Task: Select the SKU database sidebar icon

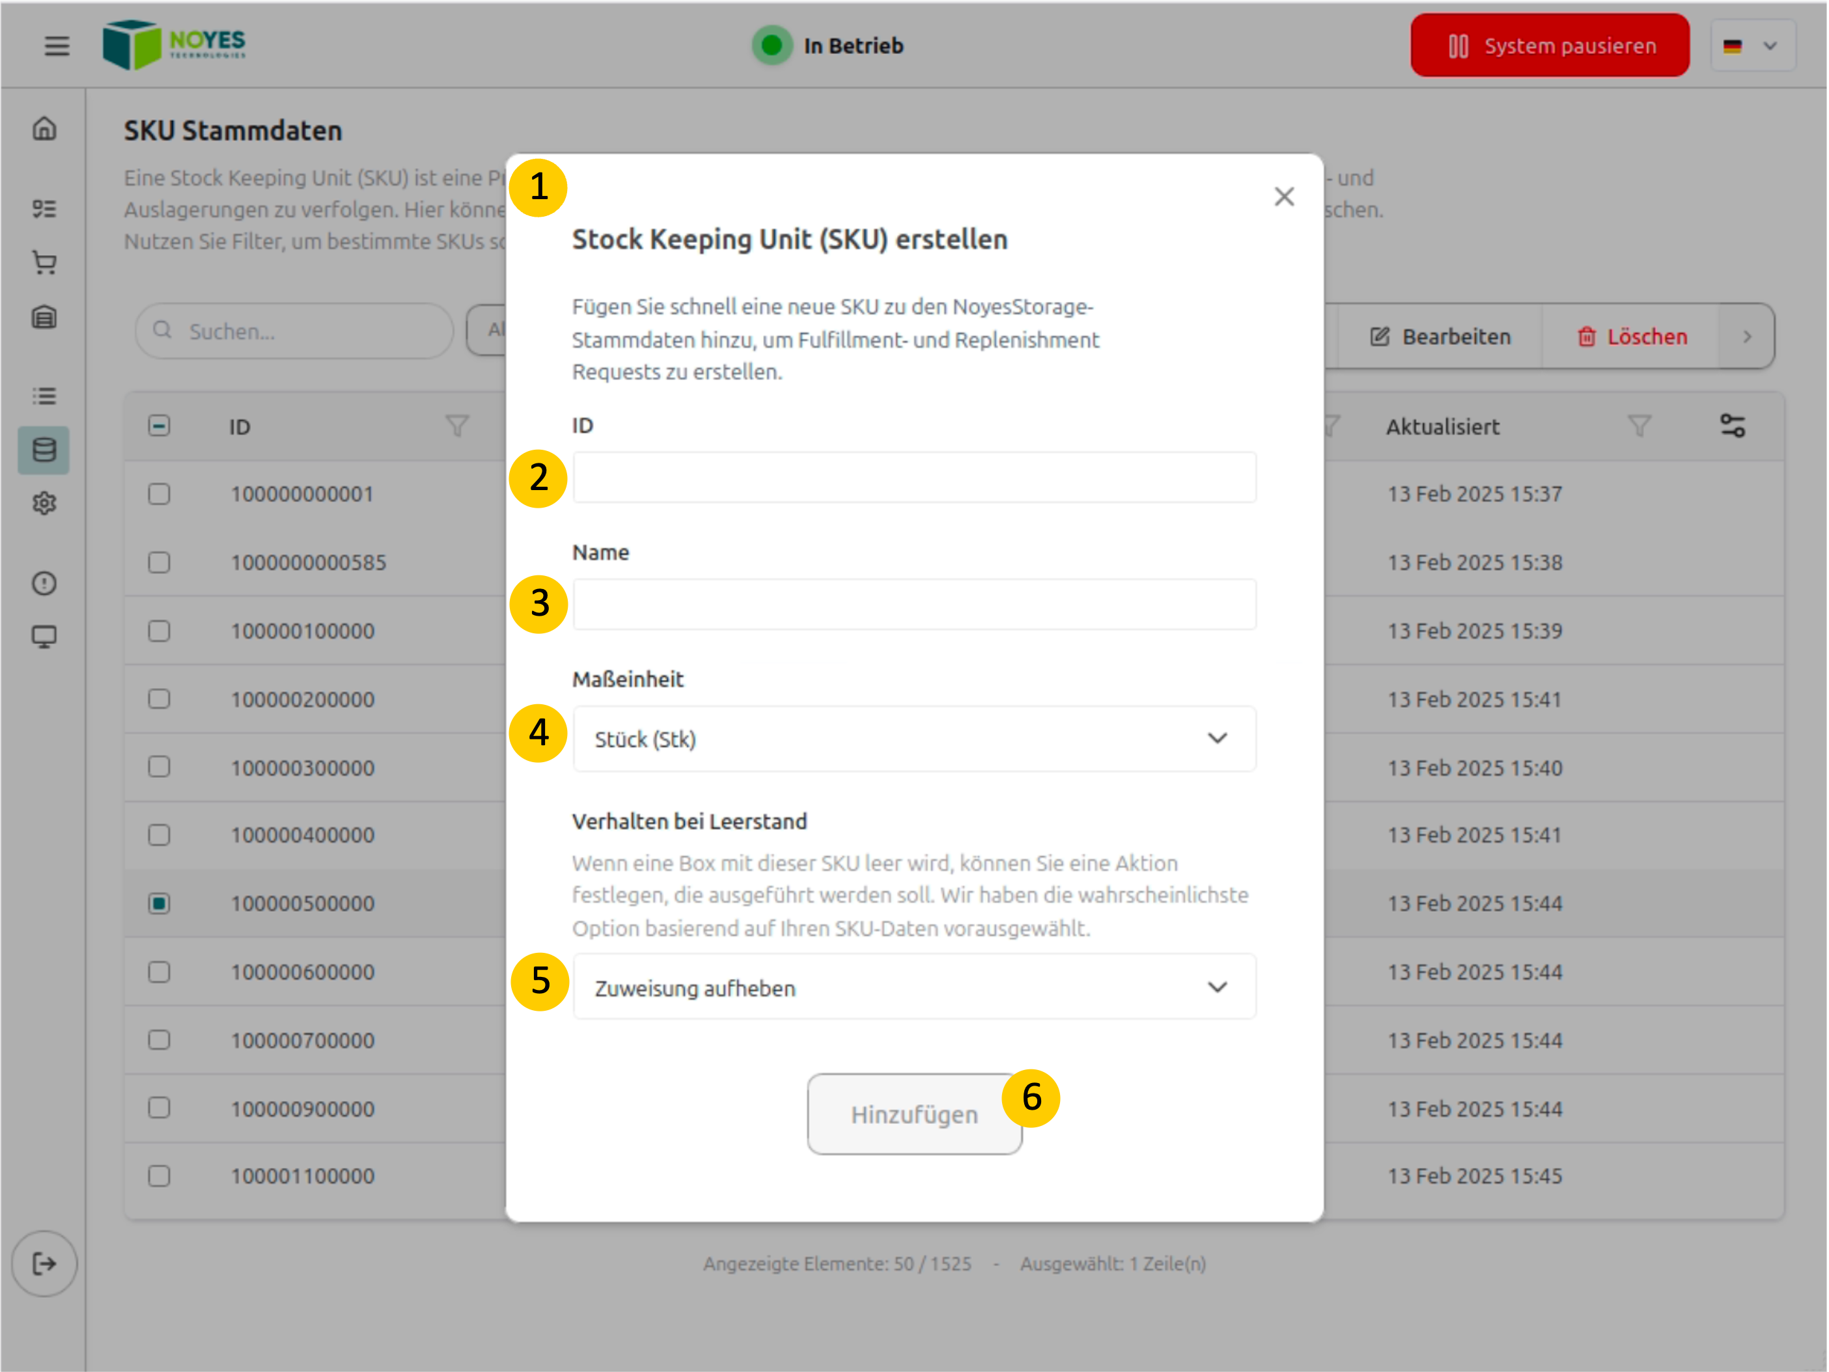Action: (44, 450)
